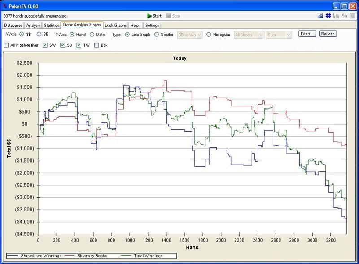Click the Stop label in the toolbar
359x264 pixels.
click(x=176, y=16)
